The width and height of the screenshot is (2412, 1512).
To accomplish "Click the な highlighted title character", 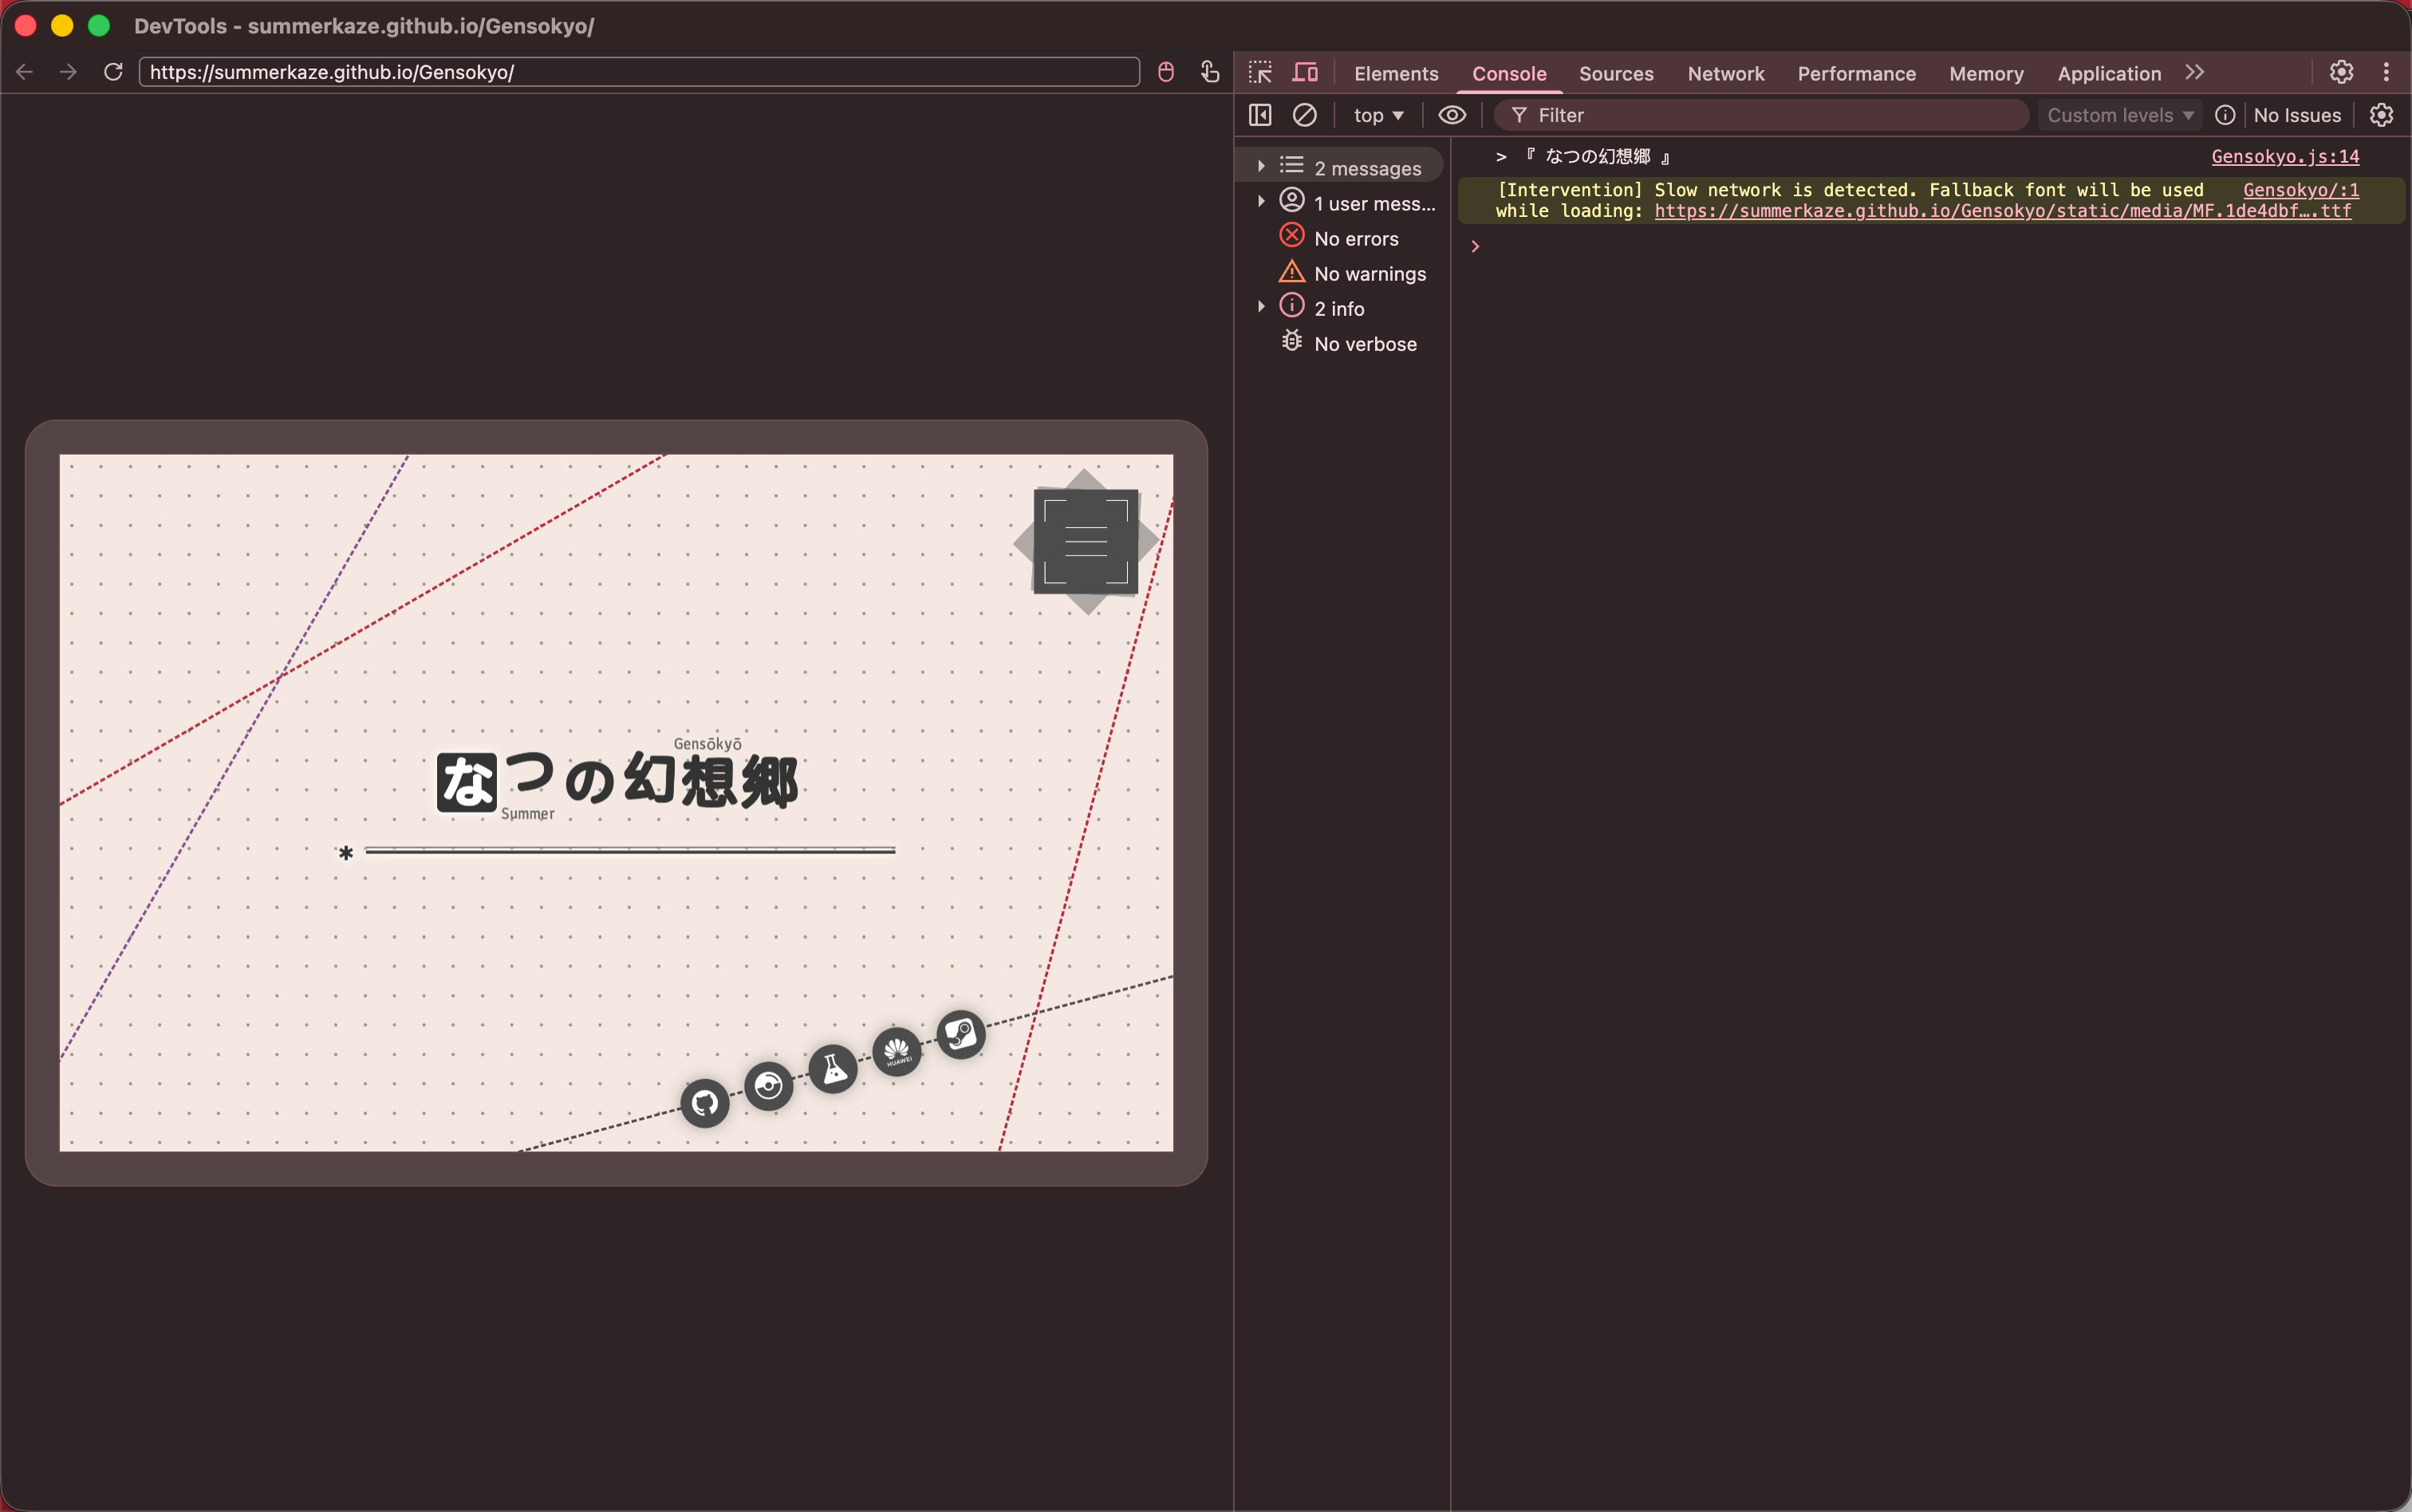I will (466, 782).
